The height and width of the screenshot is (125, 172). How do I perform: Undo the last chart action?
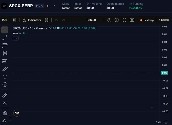click(56, 20)
